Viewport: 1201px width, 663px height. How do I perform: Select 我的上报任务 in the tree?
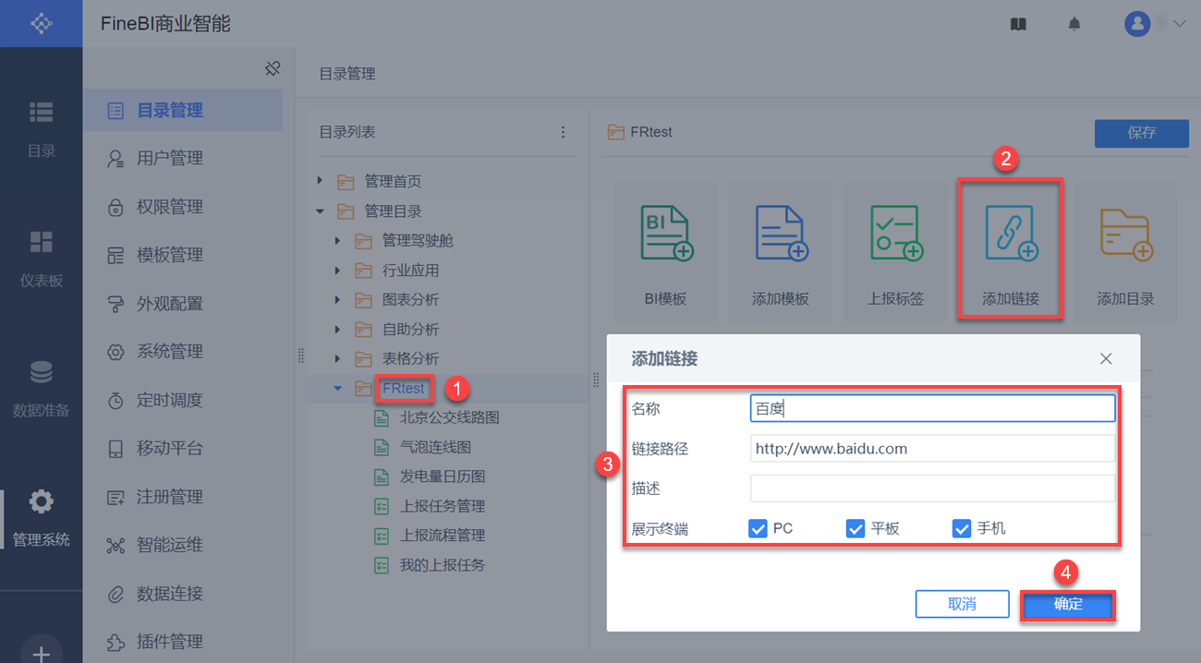point(443,564)
